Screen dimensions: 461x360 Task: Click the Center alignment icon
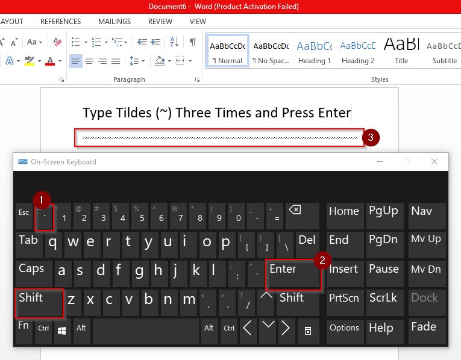(x=89, y=61)
